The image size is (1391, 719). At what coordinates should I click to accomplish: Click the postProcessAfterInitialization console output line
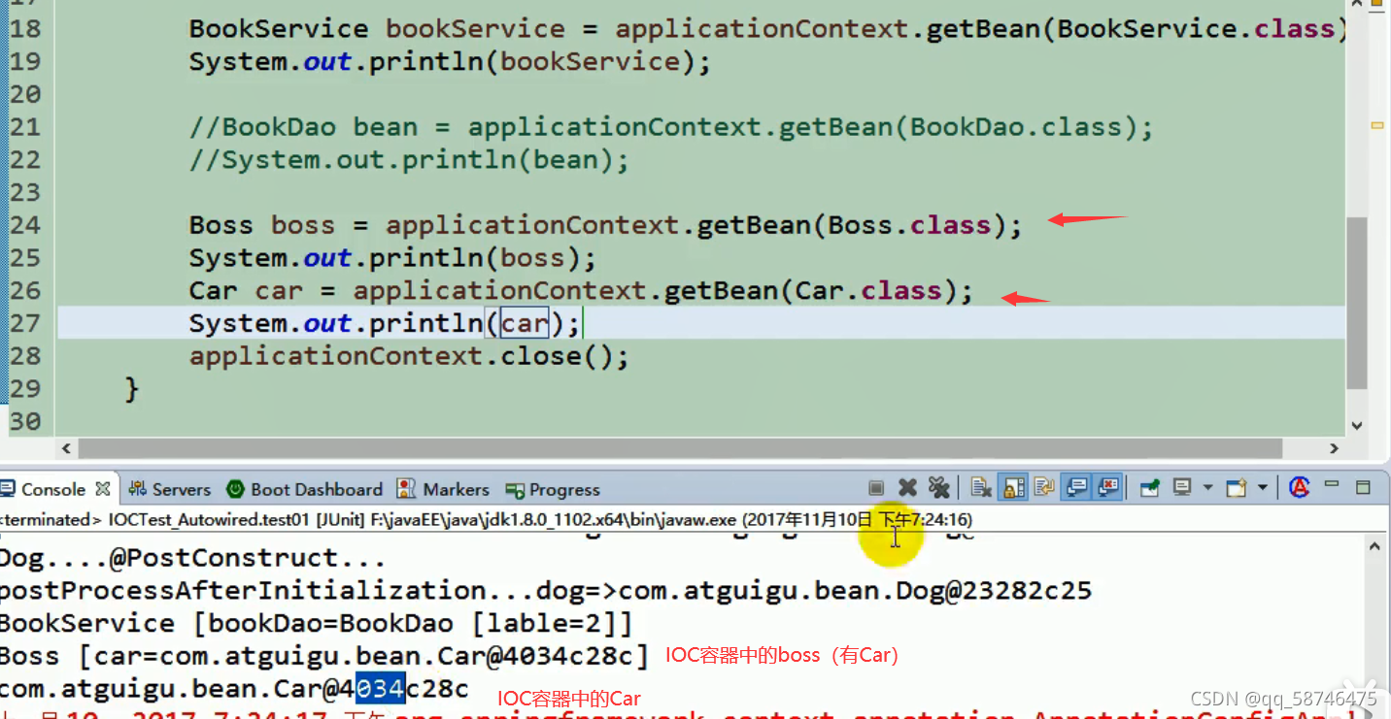[x=546, y=591]
